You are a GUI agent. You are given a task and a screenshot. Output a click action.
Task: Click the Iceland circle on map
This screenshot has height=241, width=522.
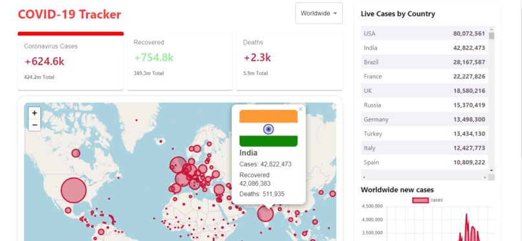pos(161,141)
